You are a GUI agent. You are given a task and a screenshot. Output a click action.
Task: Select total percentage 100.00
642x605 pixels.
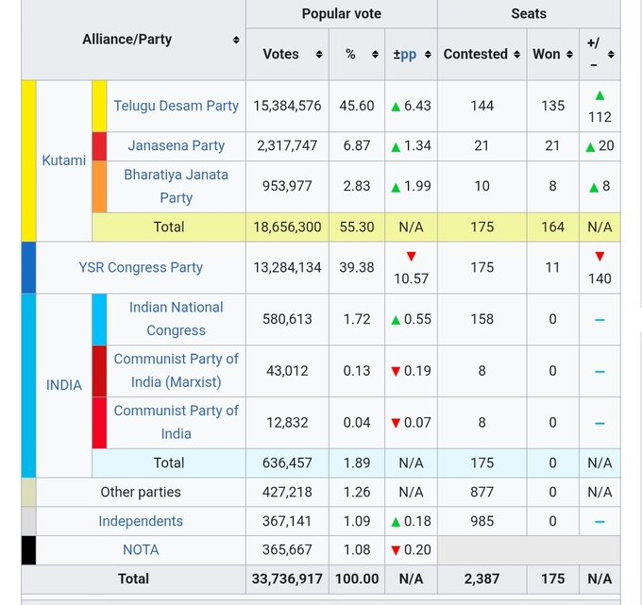(x=357, y=579)
